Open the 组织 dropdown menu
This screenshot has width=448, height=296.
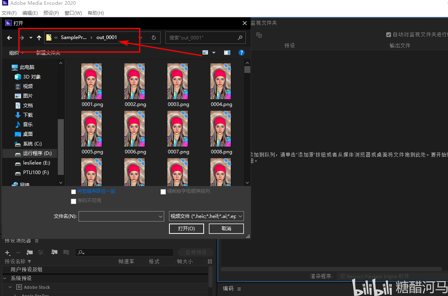(x=17, y=53)
